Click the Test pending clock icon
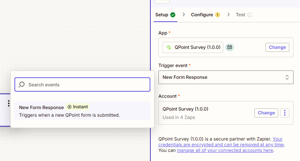300x161 pixels. 250,15
